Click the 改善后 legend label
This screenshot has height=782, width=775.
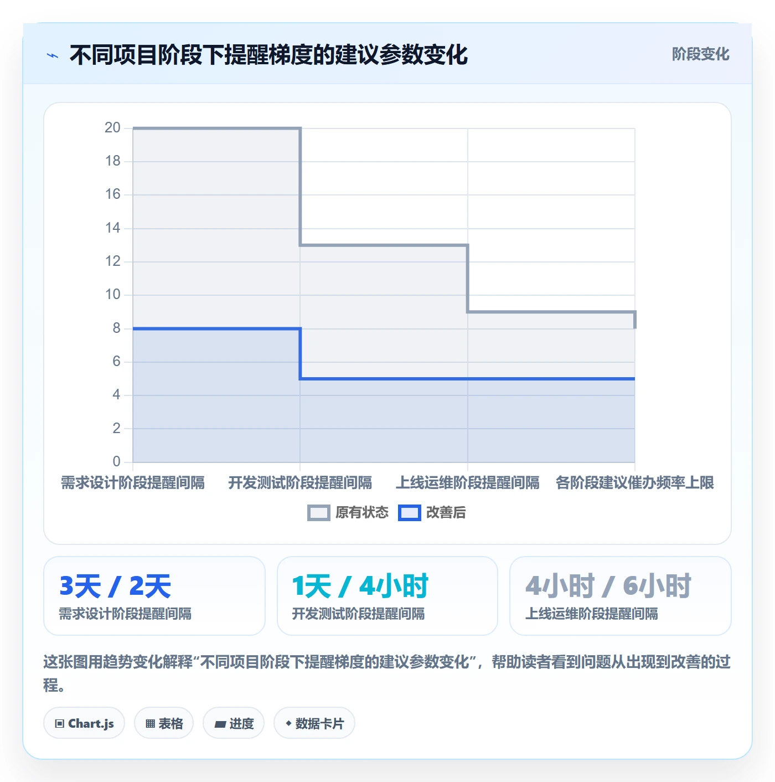pos(446,513)
